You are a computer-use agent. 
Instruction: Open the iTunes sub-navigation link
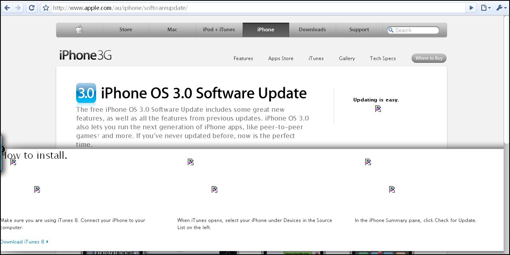316,58
